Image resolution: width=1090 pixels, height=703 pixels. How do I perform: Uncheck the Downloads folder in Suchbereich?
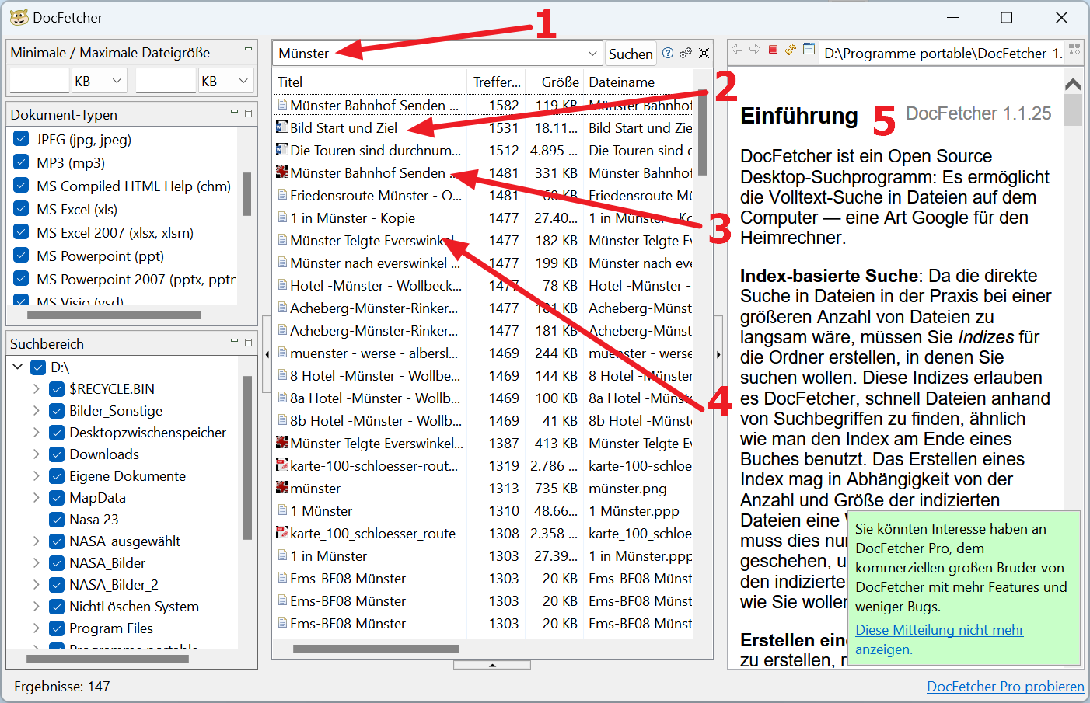click(x=57, y=454)
